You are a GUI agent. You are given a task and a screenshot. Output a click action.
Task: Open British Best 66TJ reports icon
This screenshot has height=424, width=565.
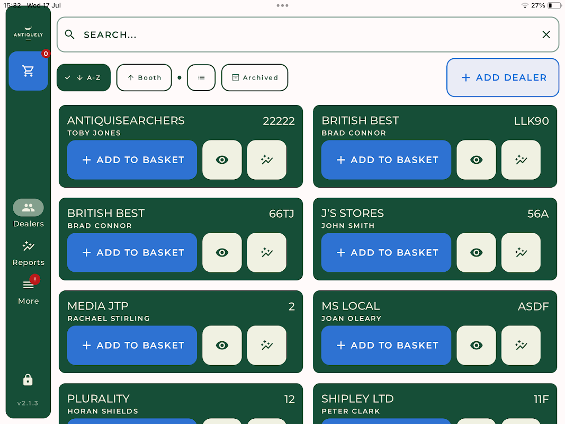coord(267,252)
